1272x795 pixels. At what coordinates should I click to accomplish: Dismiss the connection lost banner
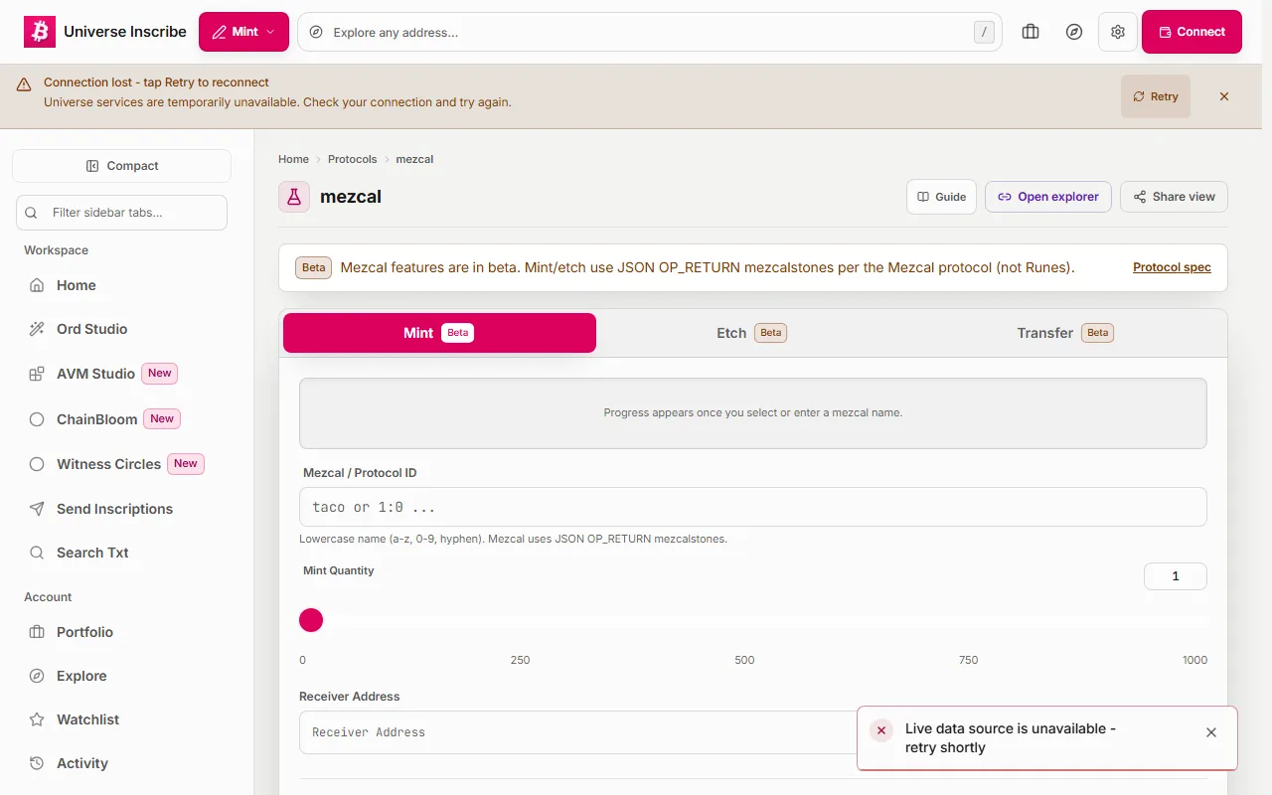(x=1224, y=96)
